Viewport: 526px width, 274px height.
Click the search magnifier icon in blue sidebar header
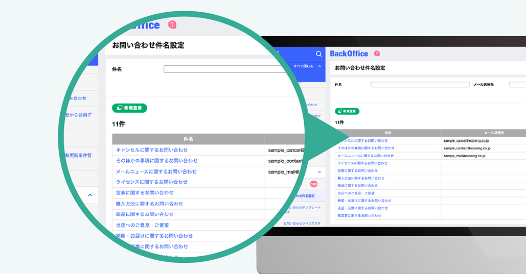click(319, 54)
